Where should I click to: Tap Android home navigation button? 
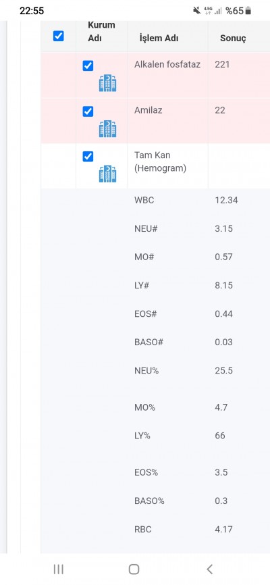click(x=134, y=569)
